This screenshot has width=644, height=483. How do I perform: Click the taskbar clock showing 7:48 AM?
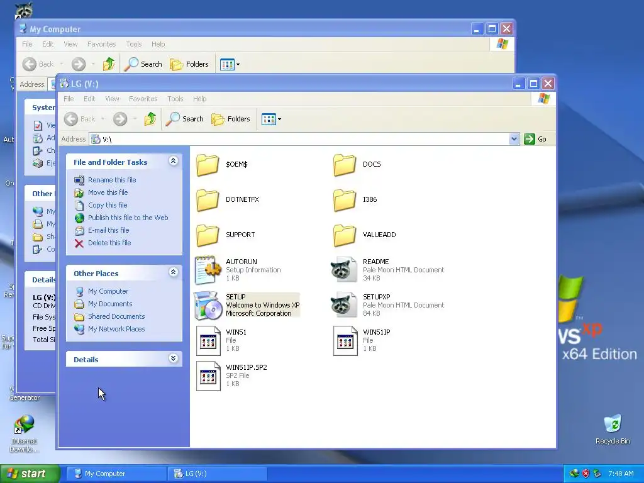621,474
